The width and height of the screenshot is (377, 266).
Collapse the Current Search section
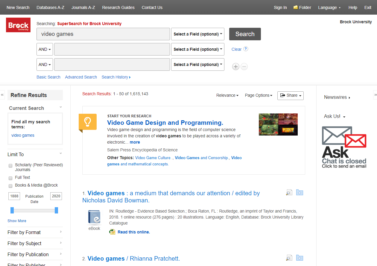coord(61,107)
